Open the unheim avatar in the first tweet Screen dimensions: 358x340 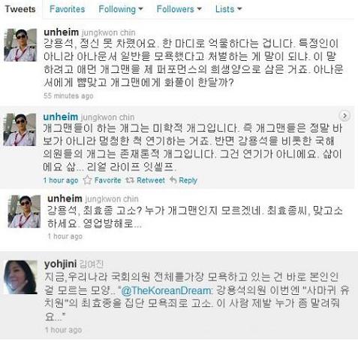[x=20, y=45]
